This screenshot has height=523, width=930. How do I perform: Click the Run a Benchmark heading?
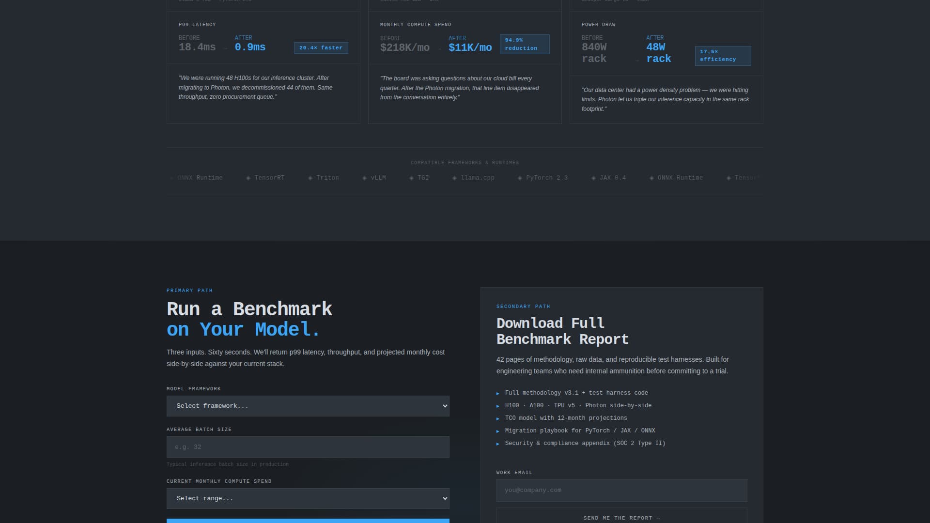[249, 319]
